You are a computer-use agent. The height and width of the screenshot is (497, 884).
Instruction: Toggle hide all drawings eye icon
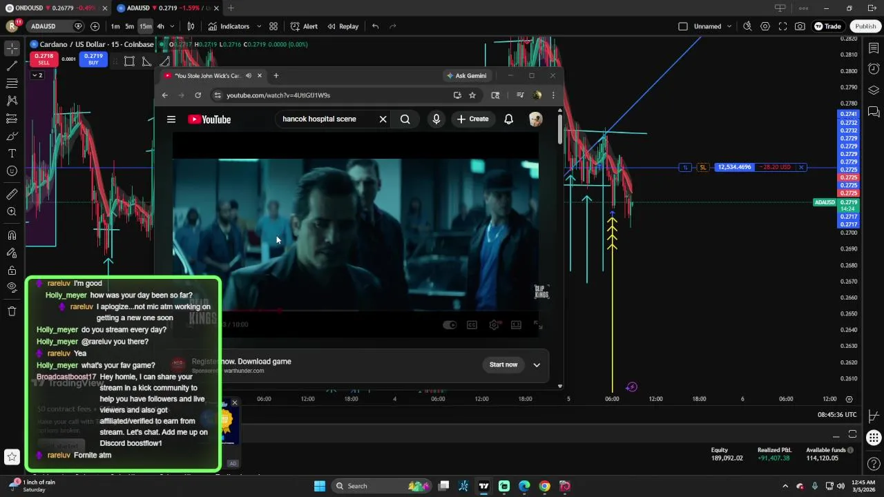12,287
